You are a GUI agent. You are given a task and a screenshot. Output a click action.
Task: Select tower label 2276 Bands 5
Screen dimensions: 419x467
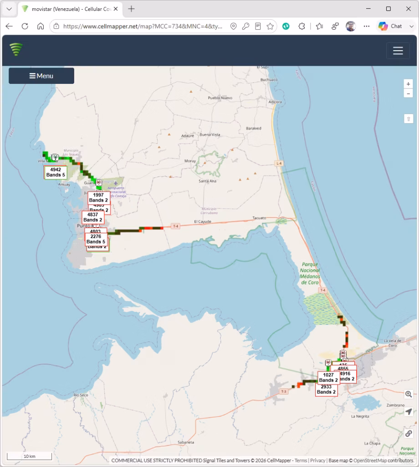pos(96,239)
